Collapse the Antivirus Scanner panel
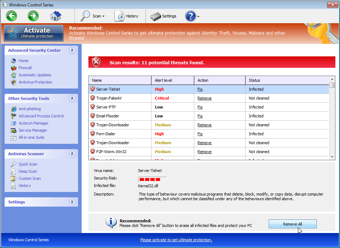Image resolution: width=340 pixels, height=248 pixels. (72, 154)
